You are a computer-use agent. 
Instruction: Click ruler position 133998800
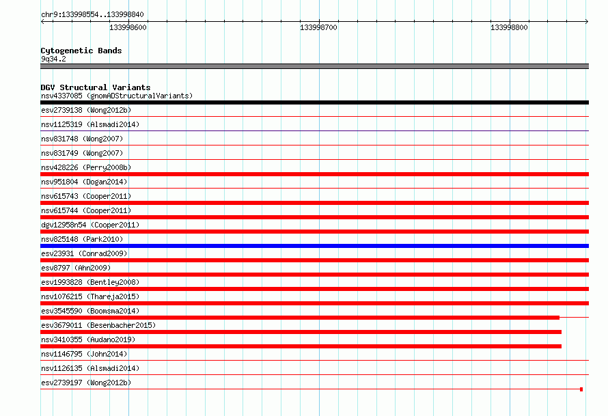[509, 27]
